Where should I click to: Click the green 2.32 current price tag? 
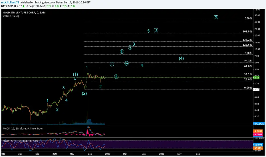pyautogui.click(x=256, y=78)
